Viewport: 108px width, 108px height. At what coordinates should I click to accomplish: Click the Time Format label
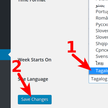(x=31, y=1)
